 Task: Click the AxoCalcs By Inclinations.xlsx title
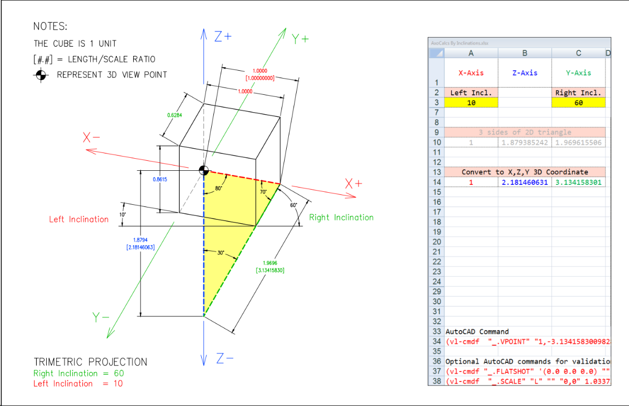tap(459, 43)
